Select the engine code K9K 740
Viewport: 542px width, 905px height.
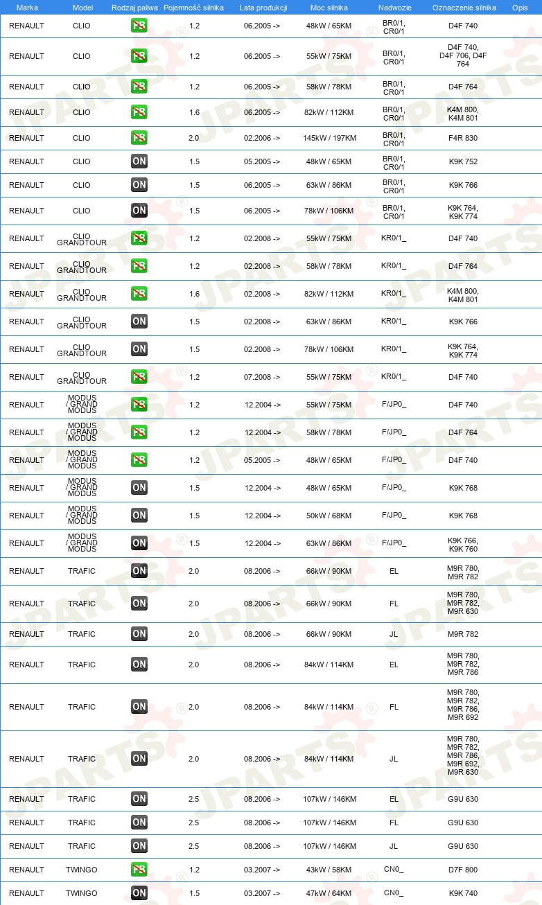coord(463,893)
